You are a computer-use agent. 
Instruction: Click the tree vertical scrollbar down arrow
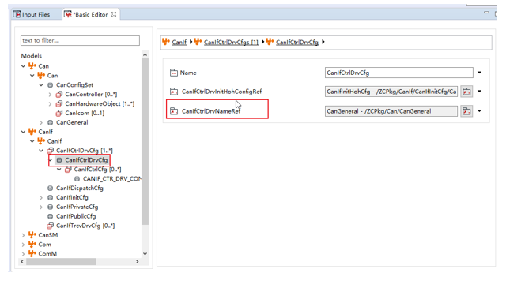click(x=145, y=254)
